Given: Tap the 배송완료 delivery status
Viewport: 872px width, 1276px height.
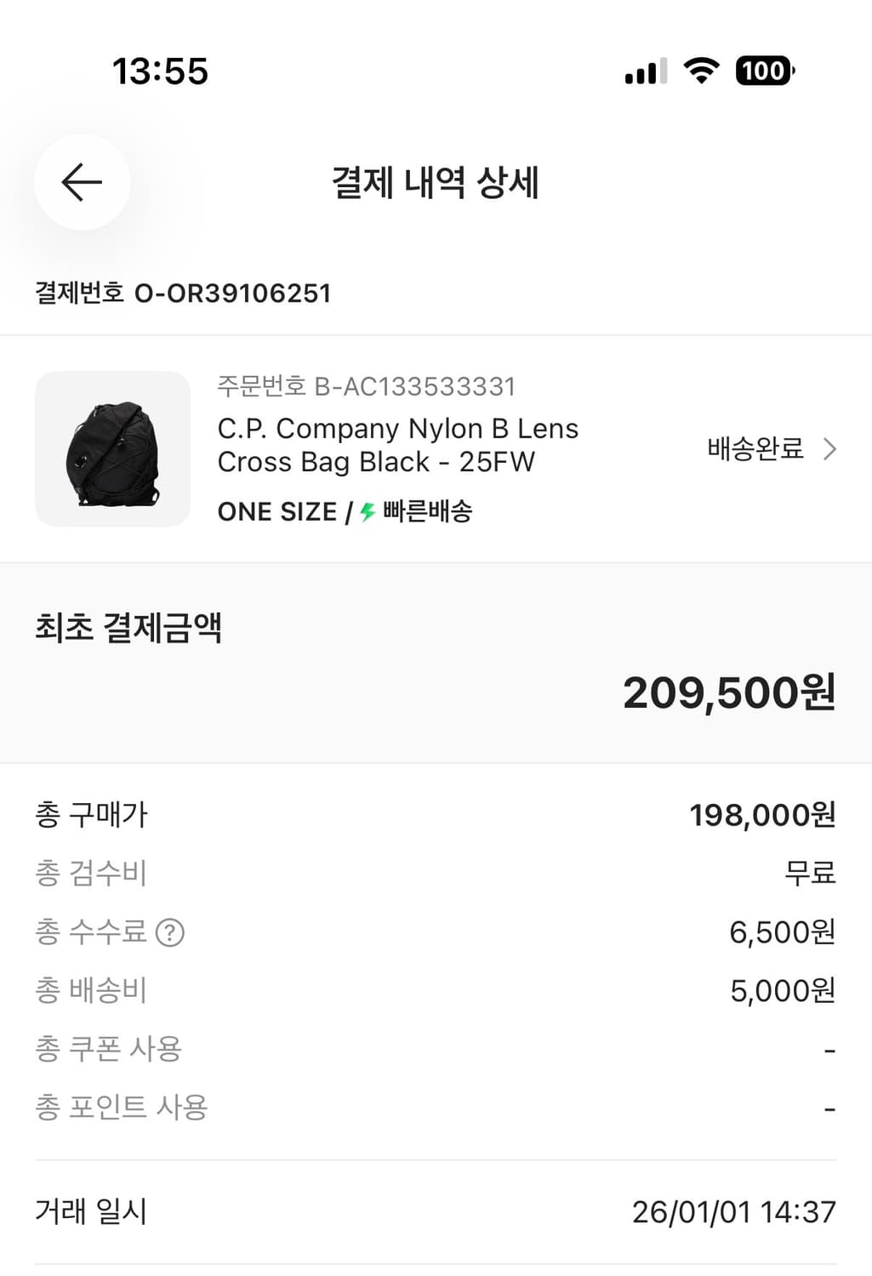Looking at the screenshot, I should pyautogui.click(x=755, y=448).
